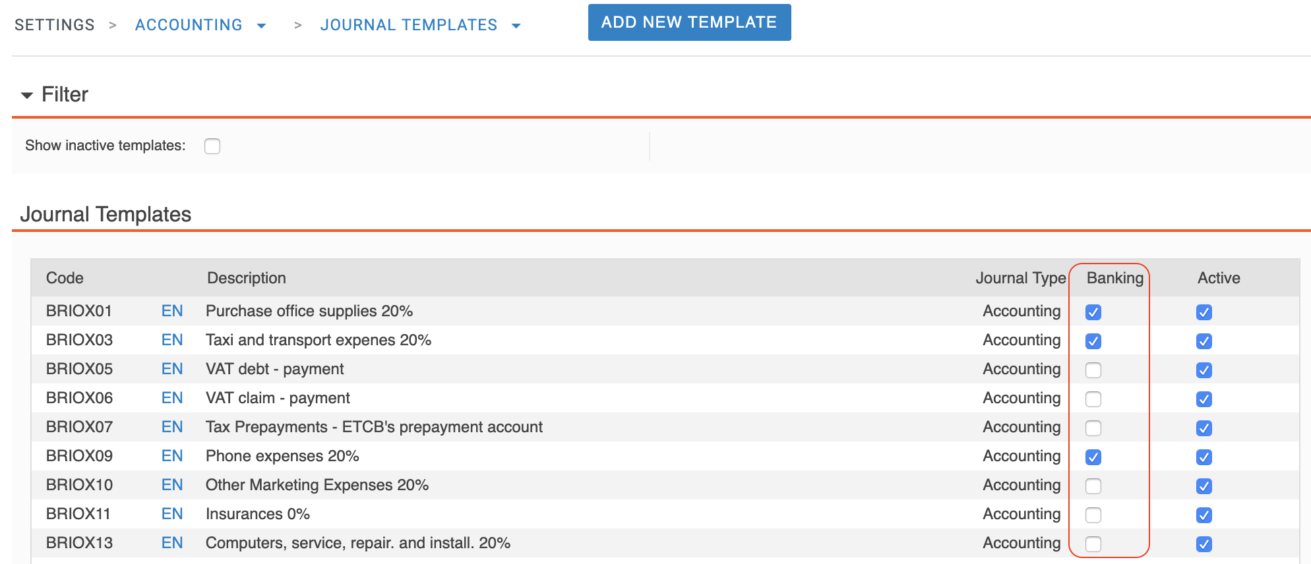Open the Accounting breadcrumb dropdown arrow
The image size is (1311, 564).
pos(261,26)
